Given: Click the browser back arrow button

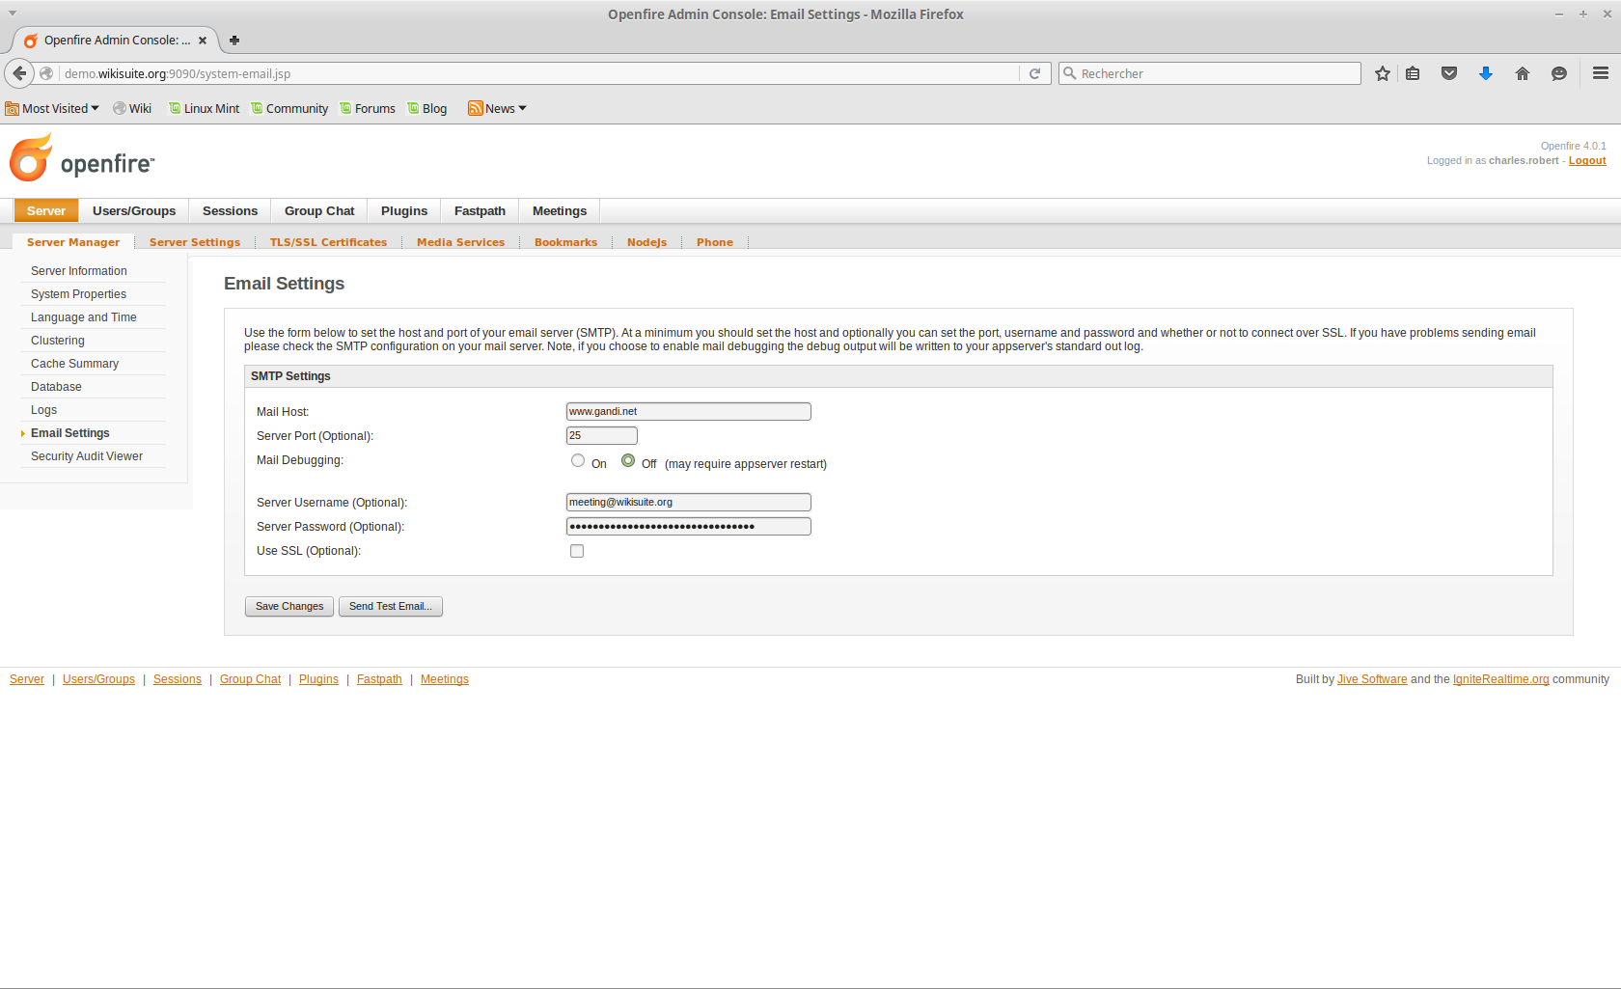Looking at the screenshot, I should (x=19, y=73).
